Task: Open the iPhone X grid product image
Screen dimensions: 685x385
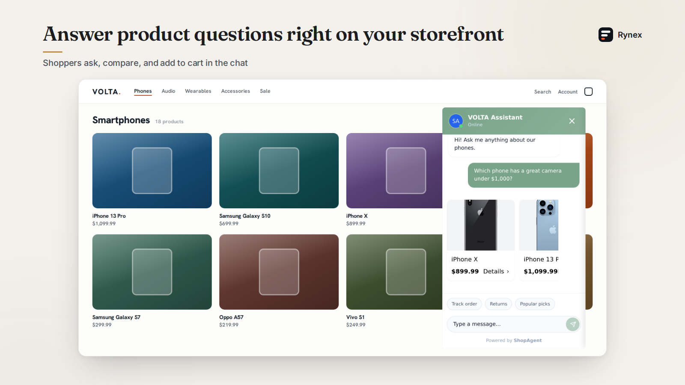Action: coord(394,171)
